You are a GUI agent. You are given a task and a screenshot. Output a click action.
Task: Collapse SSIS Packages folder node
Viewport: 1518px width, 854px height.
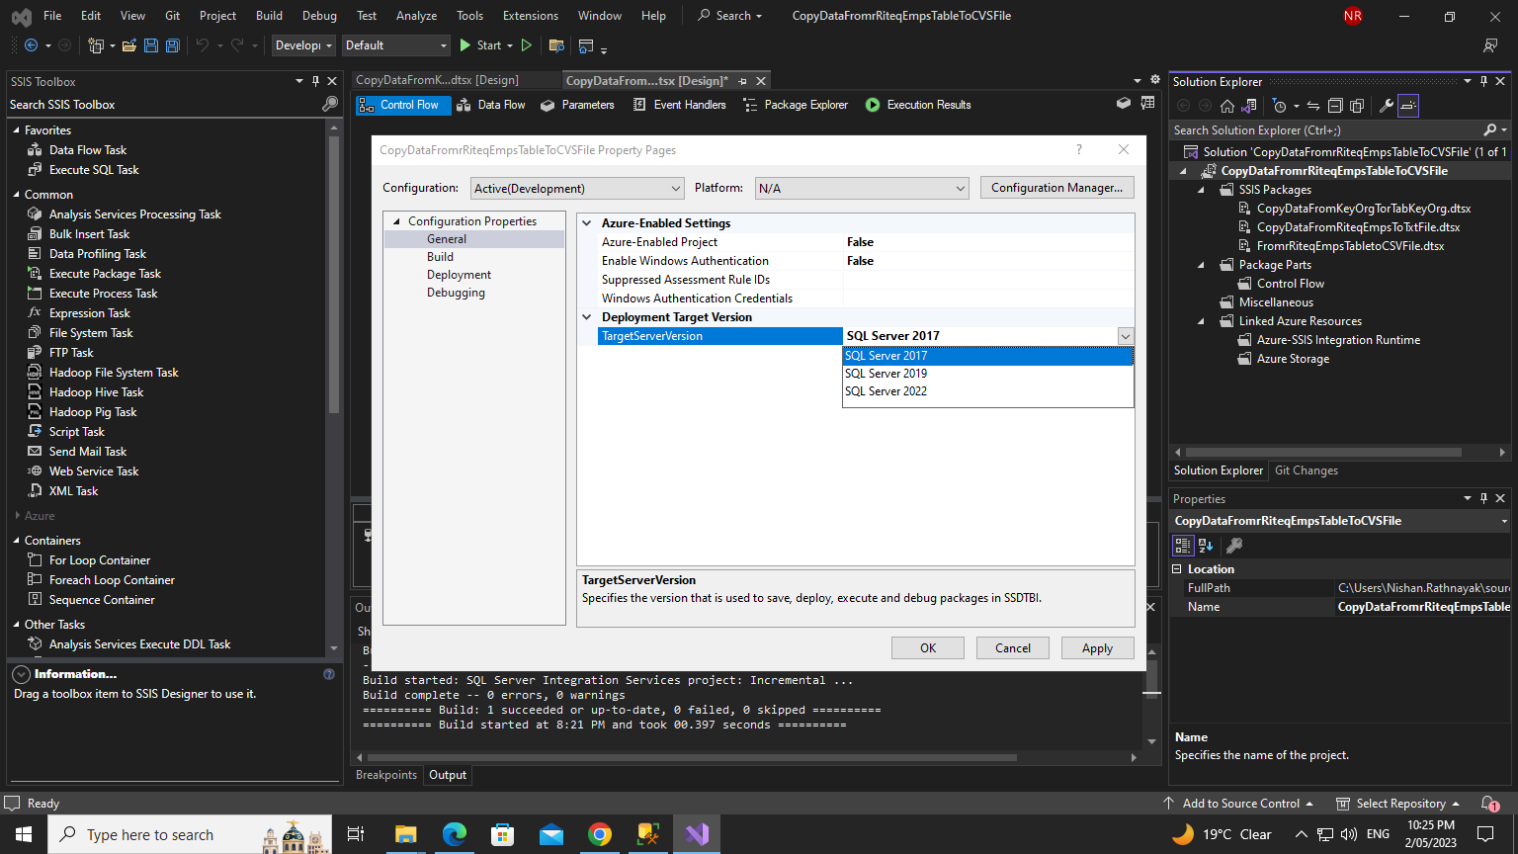1201,190
